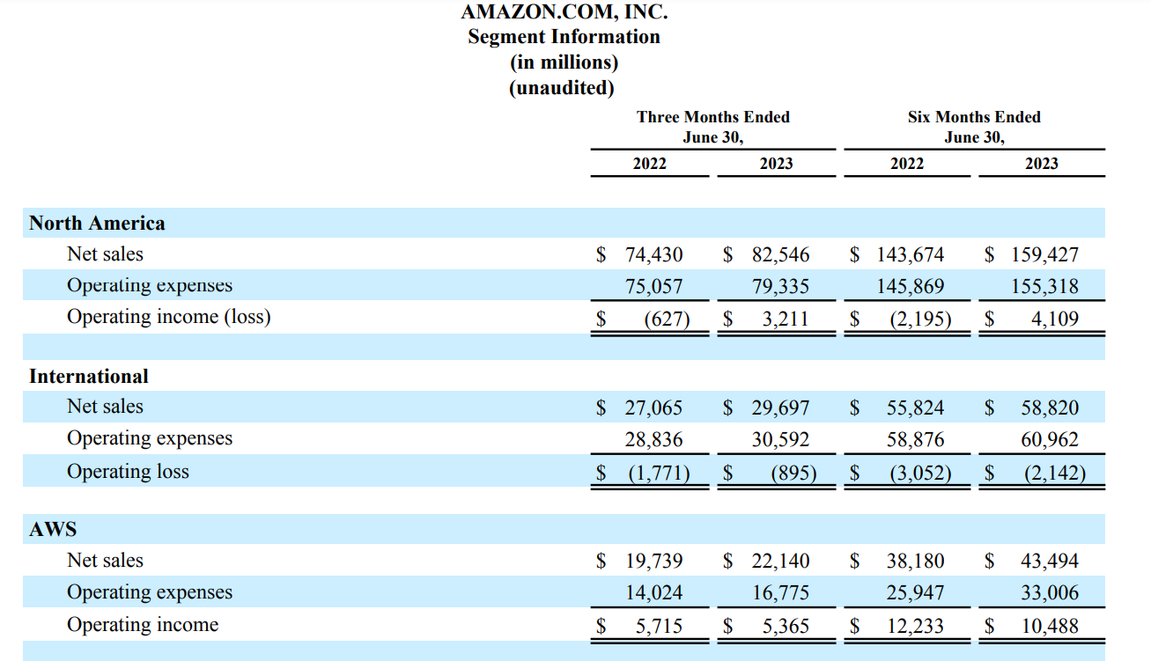Click AWS net sales value 22,140

coord(780,562)
